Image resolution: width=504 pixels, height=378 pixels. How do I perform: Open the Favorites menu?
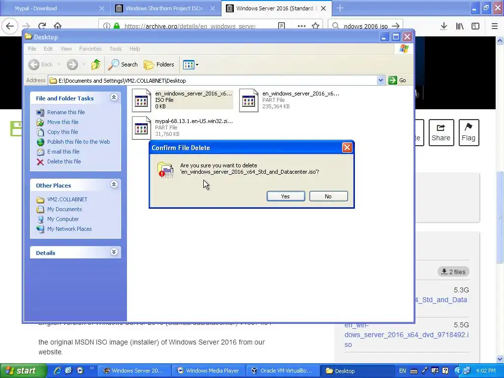(91, 49)
